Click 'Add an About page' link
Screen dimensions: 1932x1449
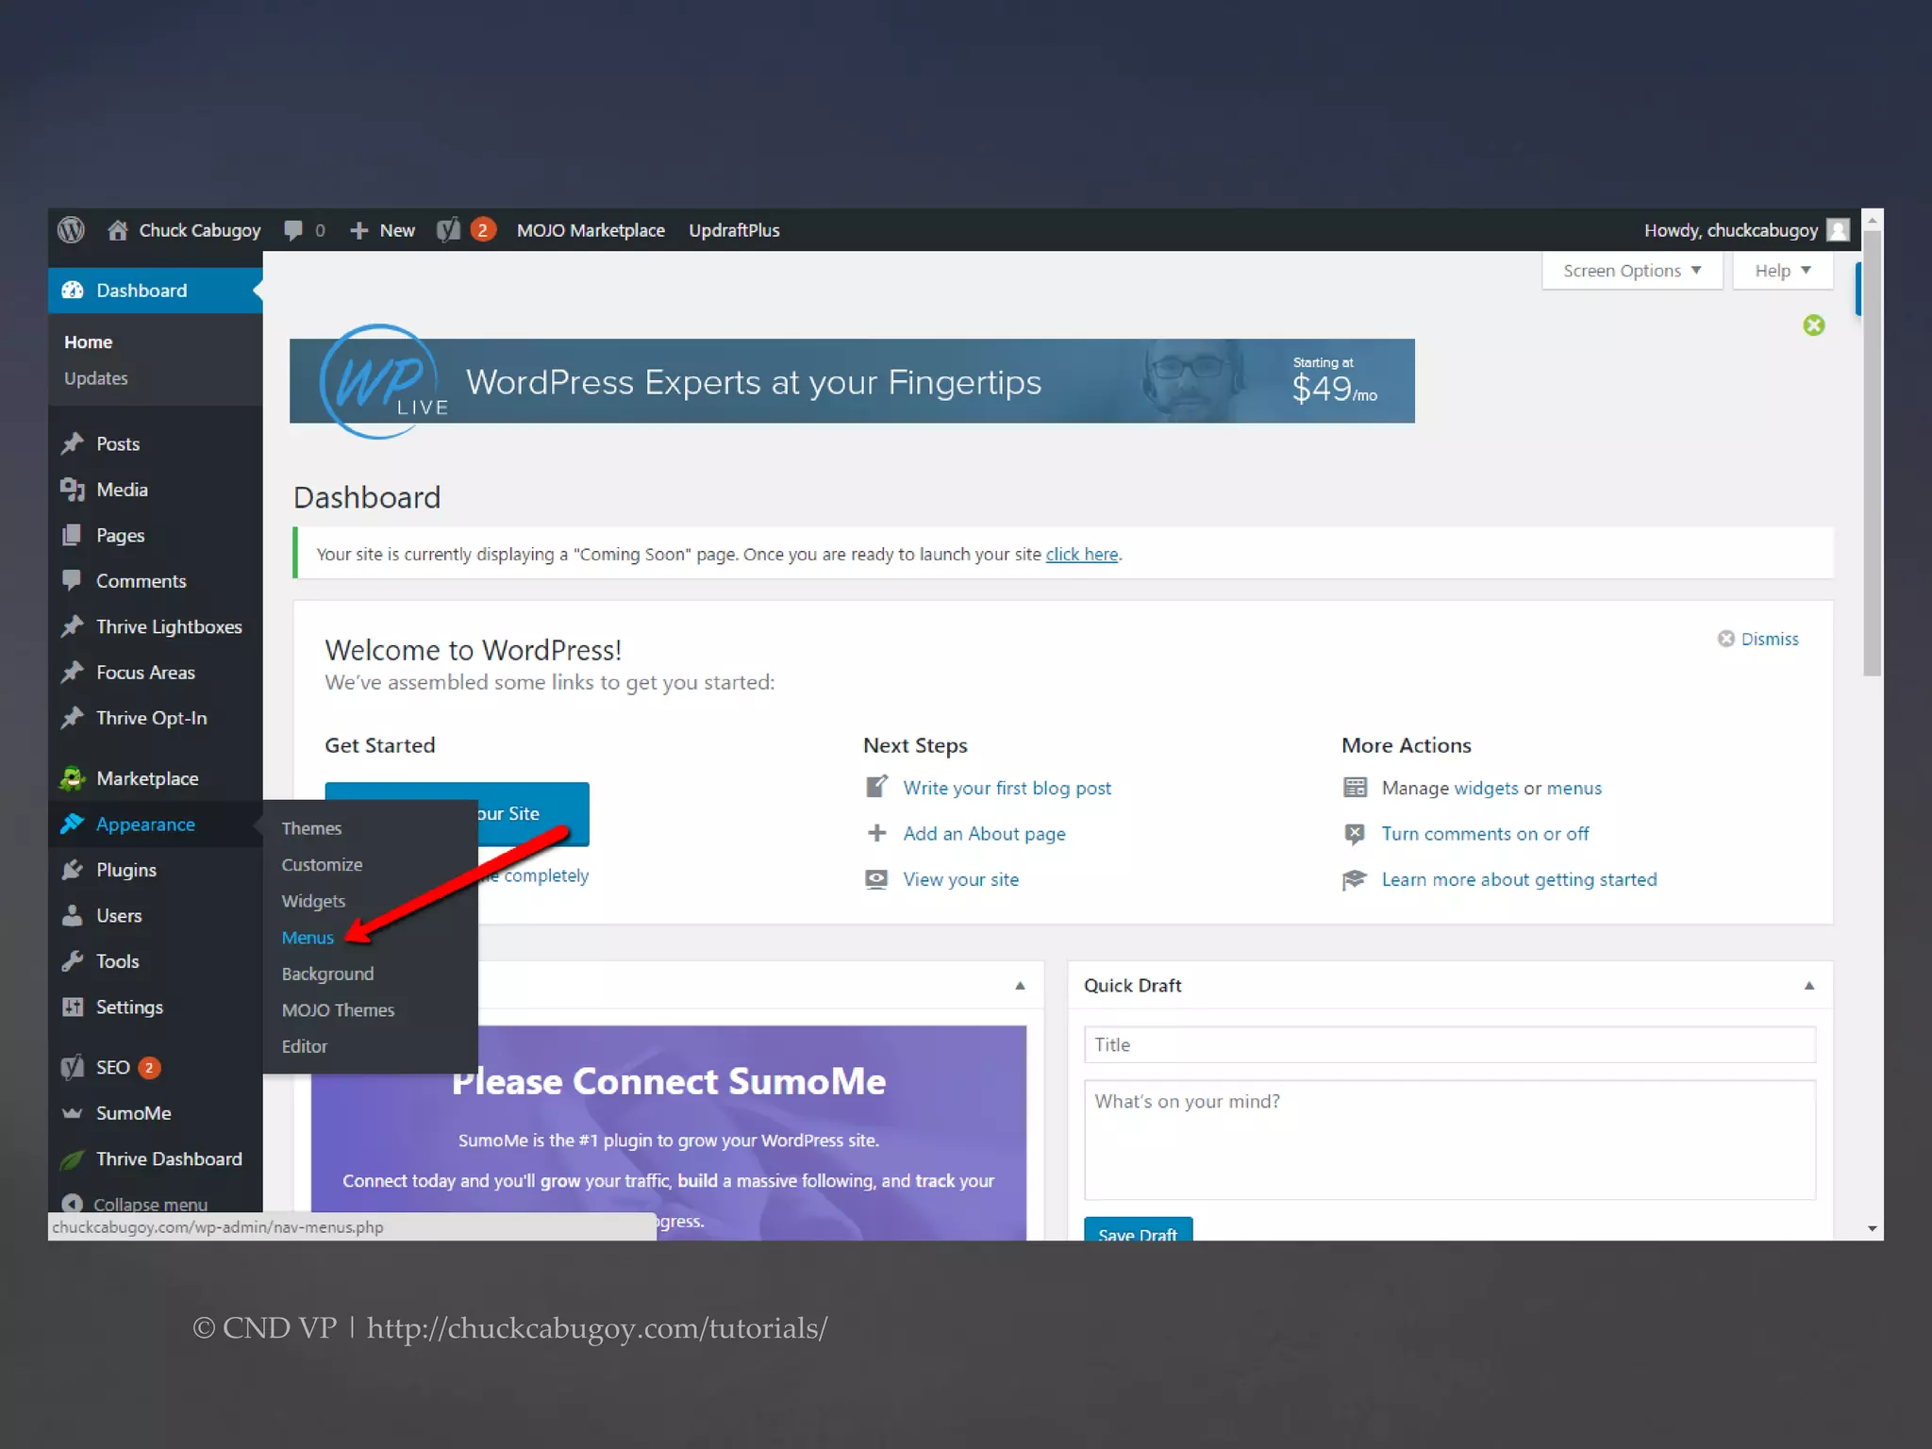coord(984,834)
